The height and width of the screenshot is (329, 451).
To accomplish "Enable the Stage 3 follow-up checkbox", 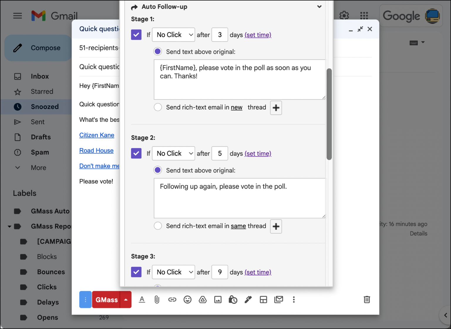I will pyautogui.click(x=136, y=272).
